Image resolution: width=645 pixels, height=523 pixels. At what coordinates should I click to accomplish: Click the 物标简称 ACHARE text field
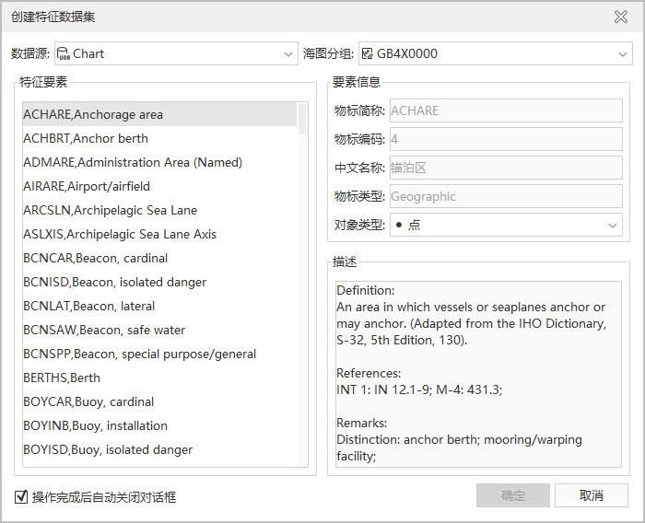click(x=506, y=110)
